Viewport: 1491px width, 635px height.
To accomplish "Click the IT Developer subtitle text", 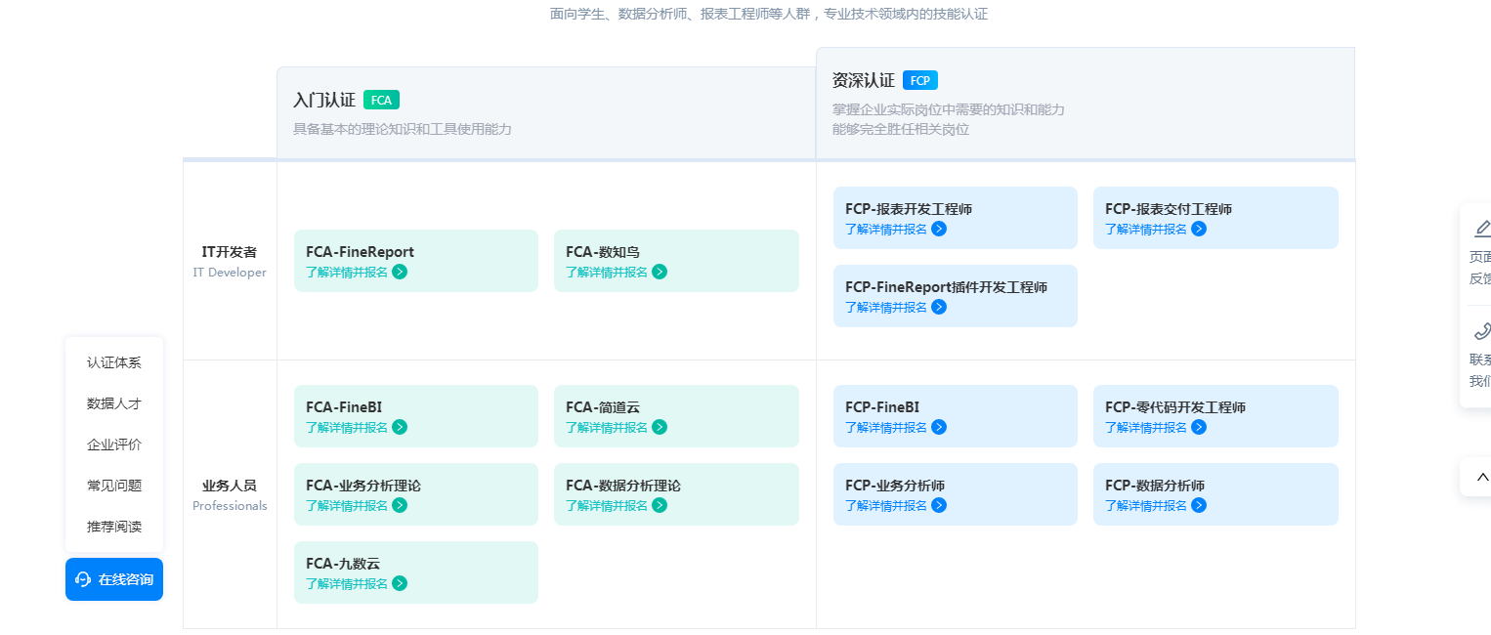I will click(x=230, y=273).
